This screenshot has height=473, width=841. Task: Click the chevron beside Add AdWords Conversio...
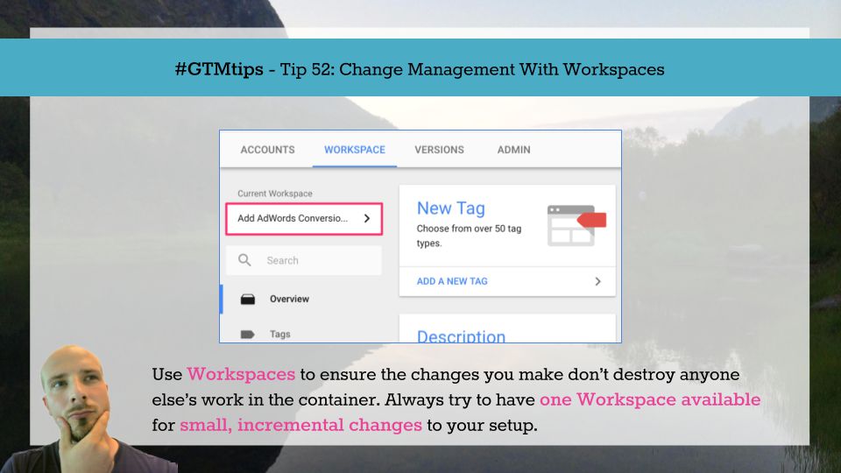pos(367,218)
